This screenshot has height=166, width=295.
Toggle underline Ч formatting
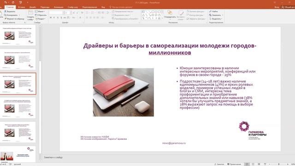[x=58, y=18]
